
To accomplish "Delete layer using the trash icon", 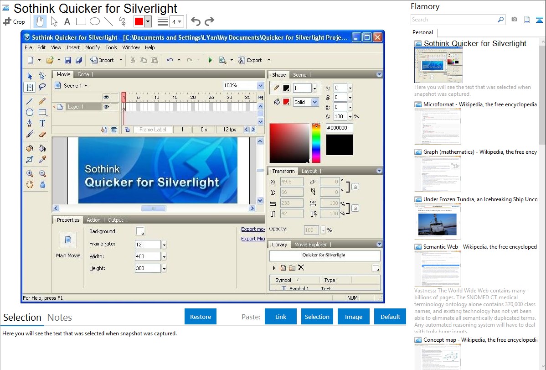I will click(114, 130).
